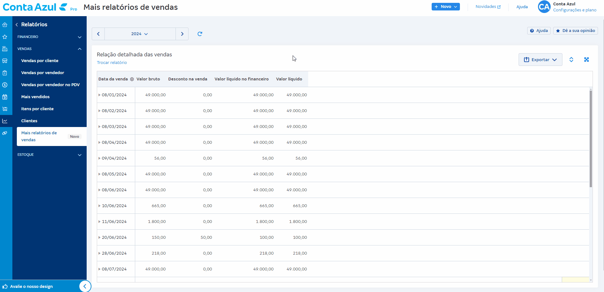Open the hand cart inventory icon in left rail

point(5,109)
